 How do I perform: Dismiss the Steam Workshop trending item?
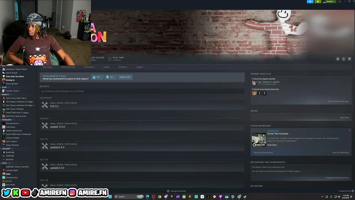tap(349, 130)
